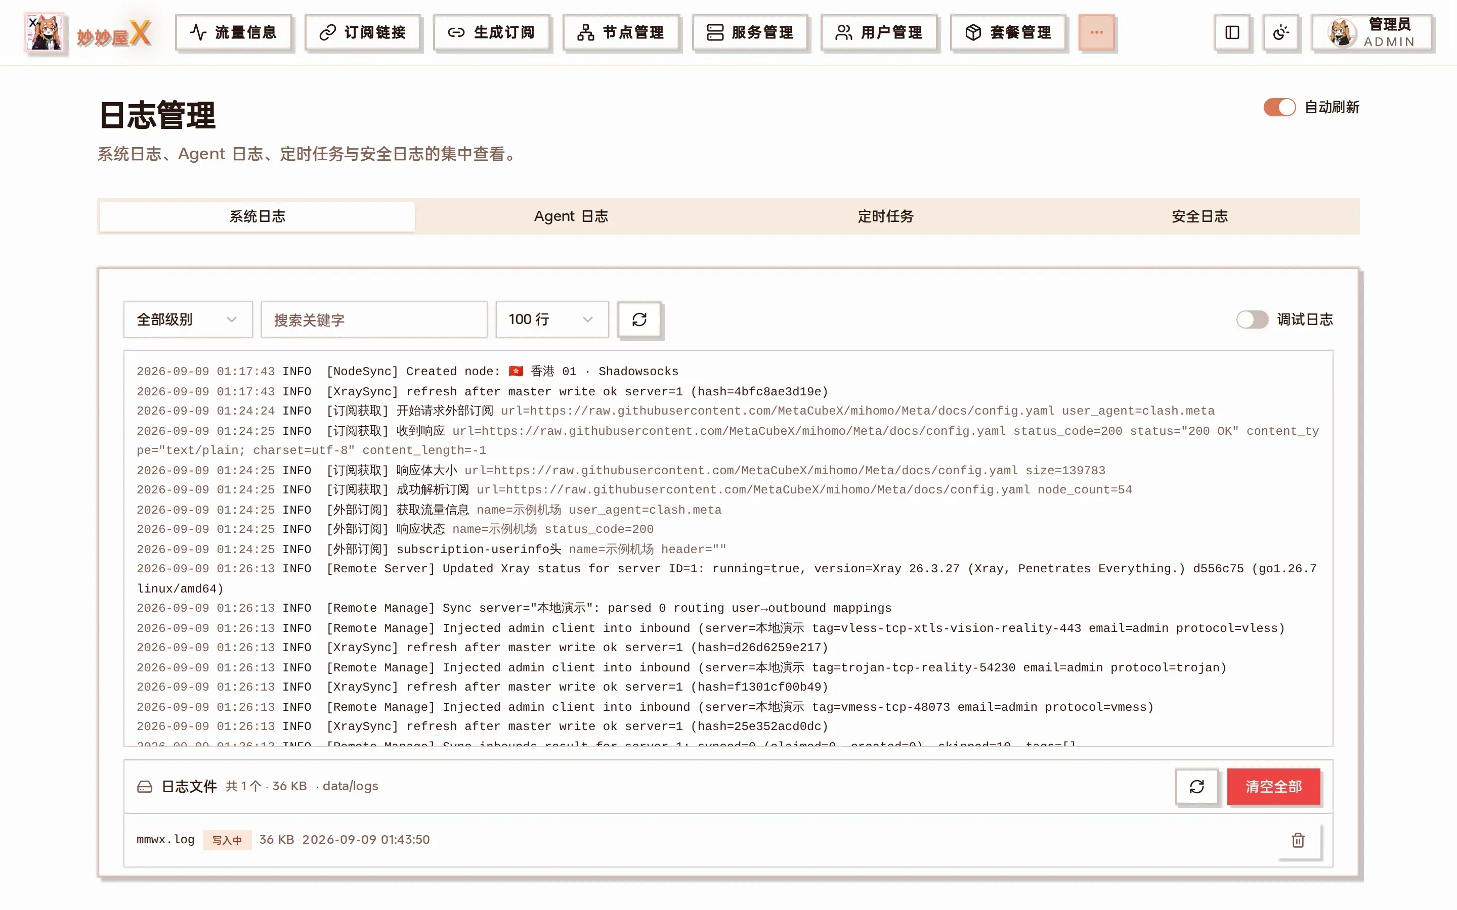
Task: Click the mmwx.log file name
Action: [165, 840]
